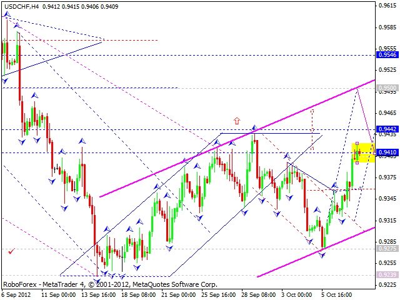Click the 0.9442 price level label
This screenshot has height=300, width=400.
tap(387, 129)
